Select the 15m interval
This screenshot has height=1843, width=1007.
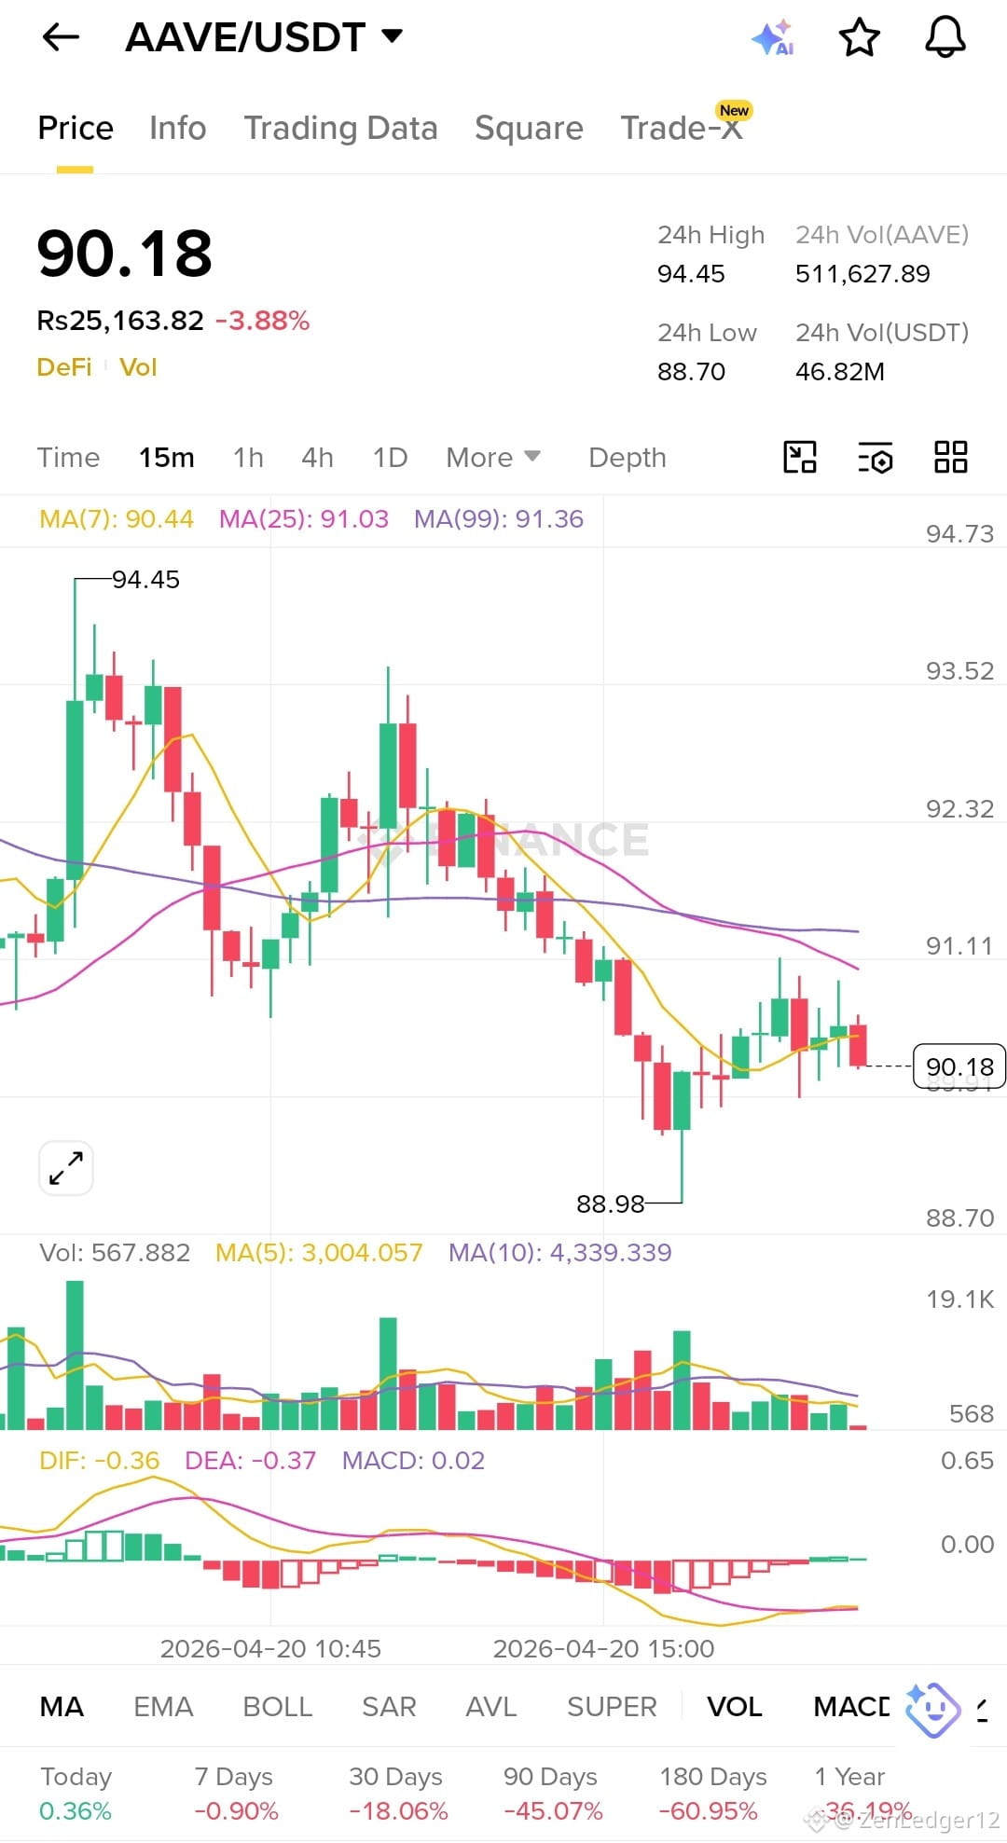(x=167, y=457)
